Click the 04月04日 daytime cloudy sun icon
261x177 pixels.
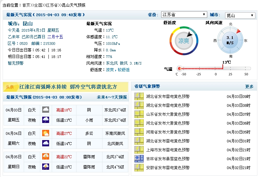click(45, 133)
